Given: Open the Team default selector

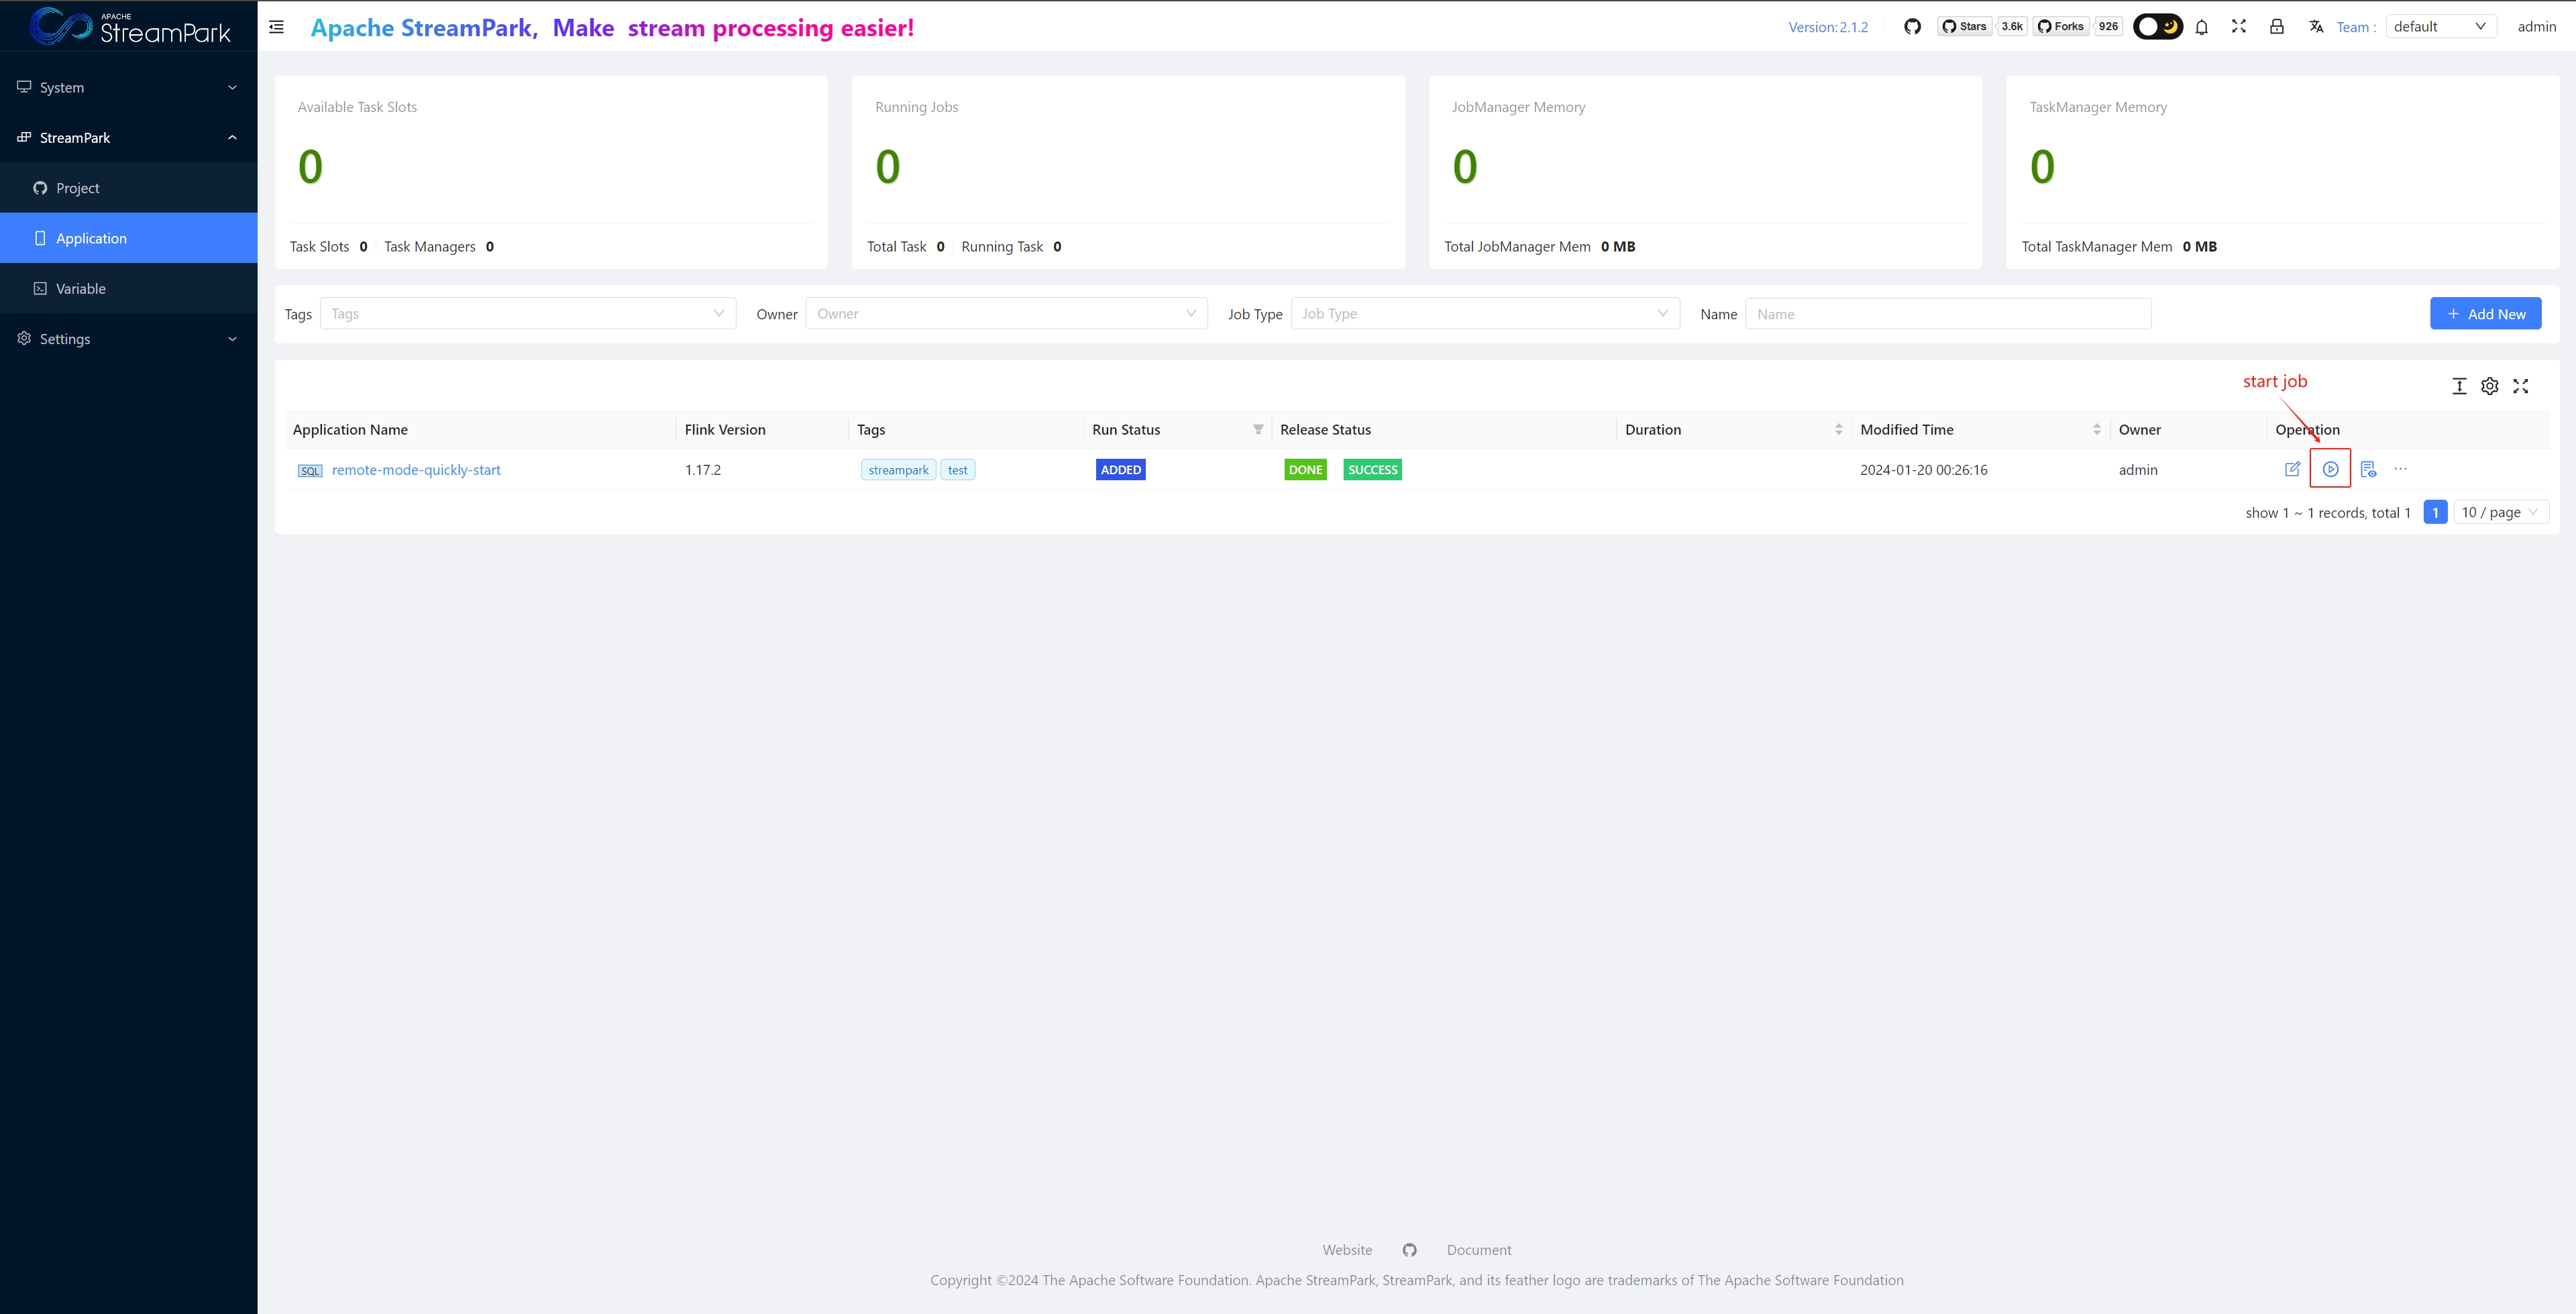Looking at the screenshot, I should 2439,27.
